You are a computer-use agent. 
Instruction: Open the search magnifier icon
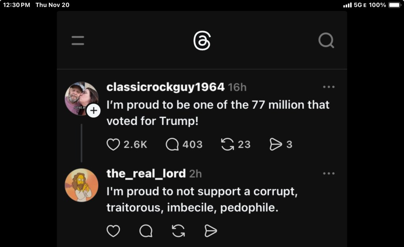coord(326,40)
